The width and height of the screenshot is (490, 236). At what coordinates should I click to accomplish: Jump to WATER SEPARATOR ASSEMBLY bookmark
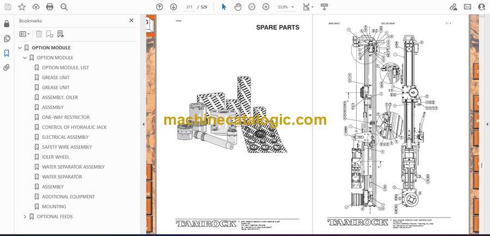73,167
